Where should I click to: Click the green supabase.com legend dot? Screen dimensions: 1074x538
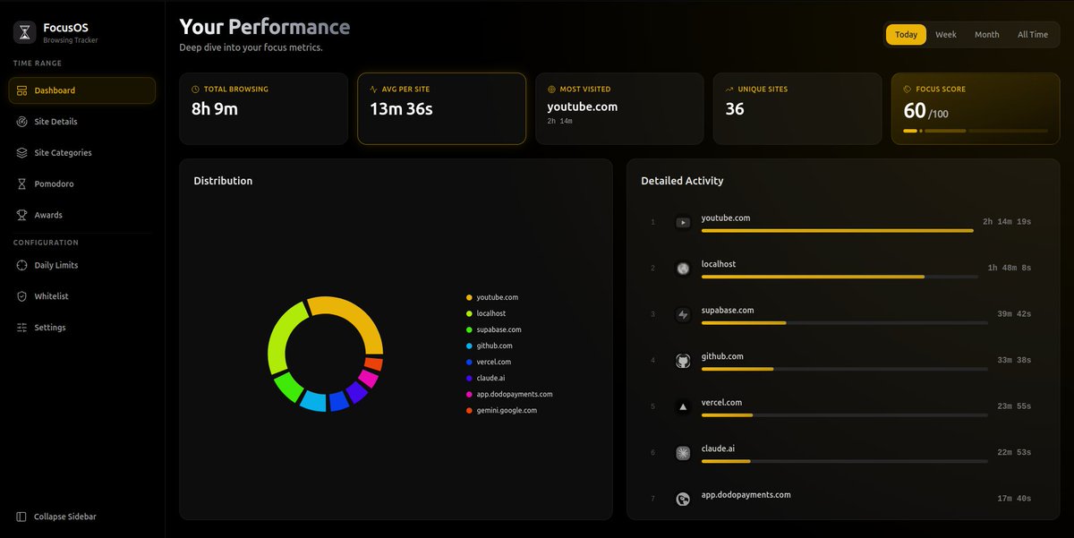[x=469, y=329]
